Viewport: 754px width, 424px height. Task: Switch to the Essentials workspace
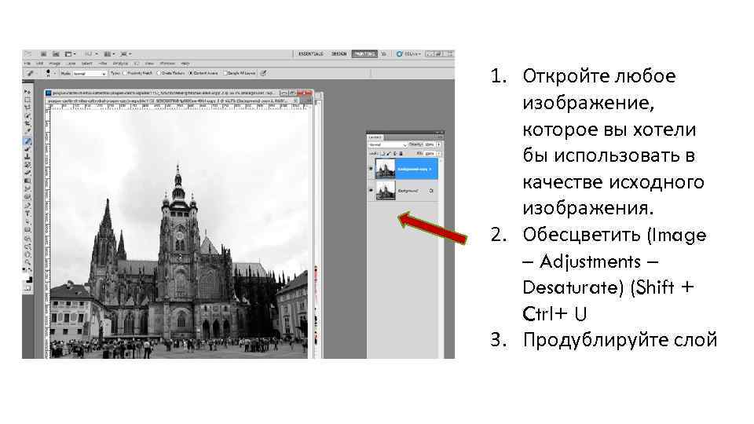tap(311, 54)
